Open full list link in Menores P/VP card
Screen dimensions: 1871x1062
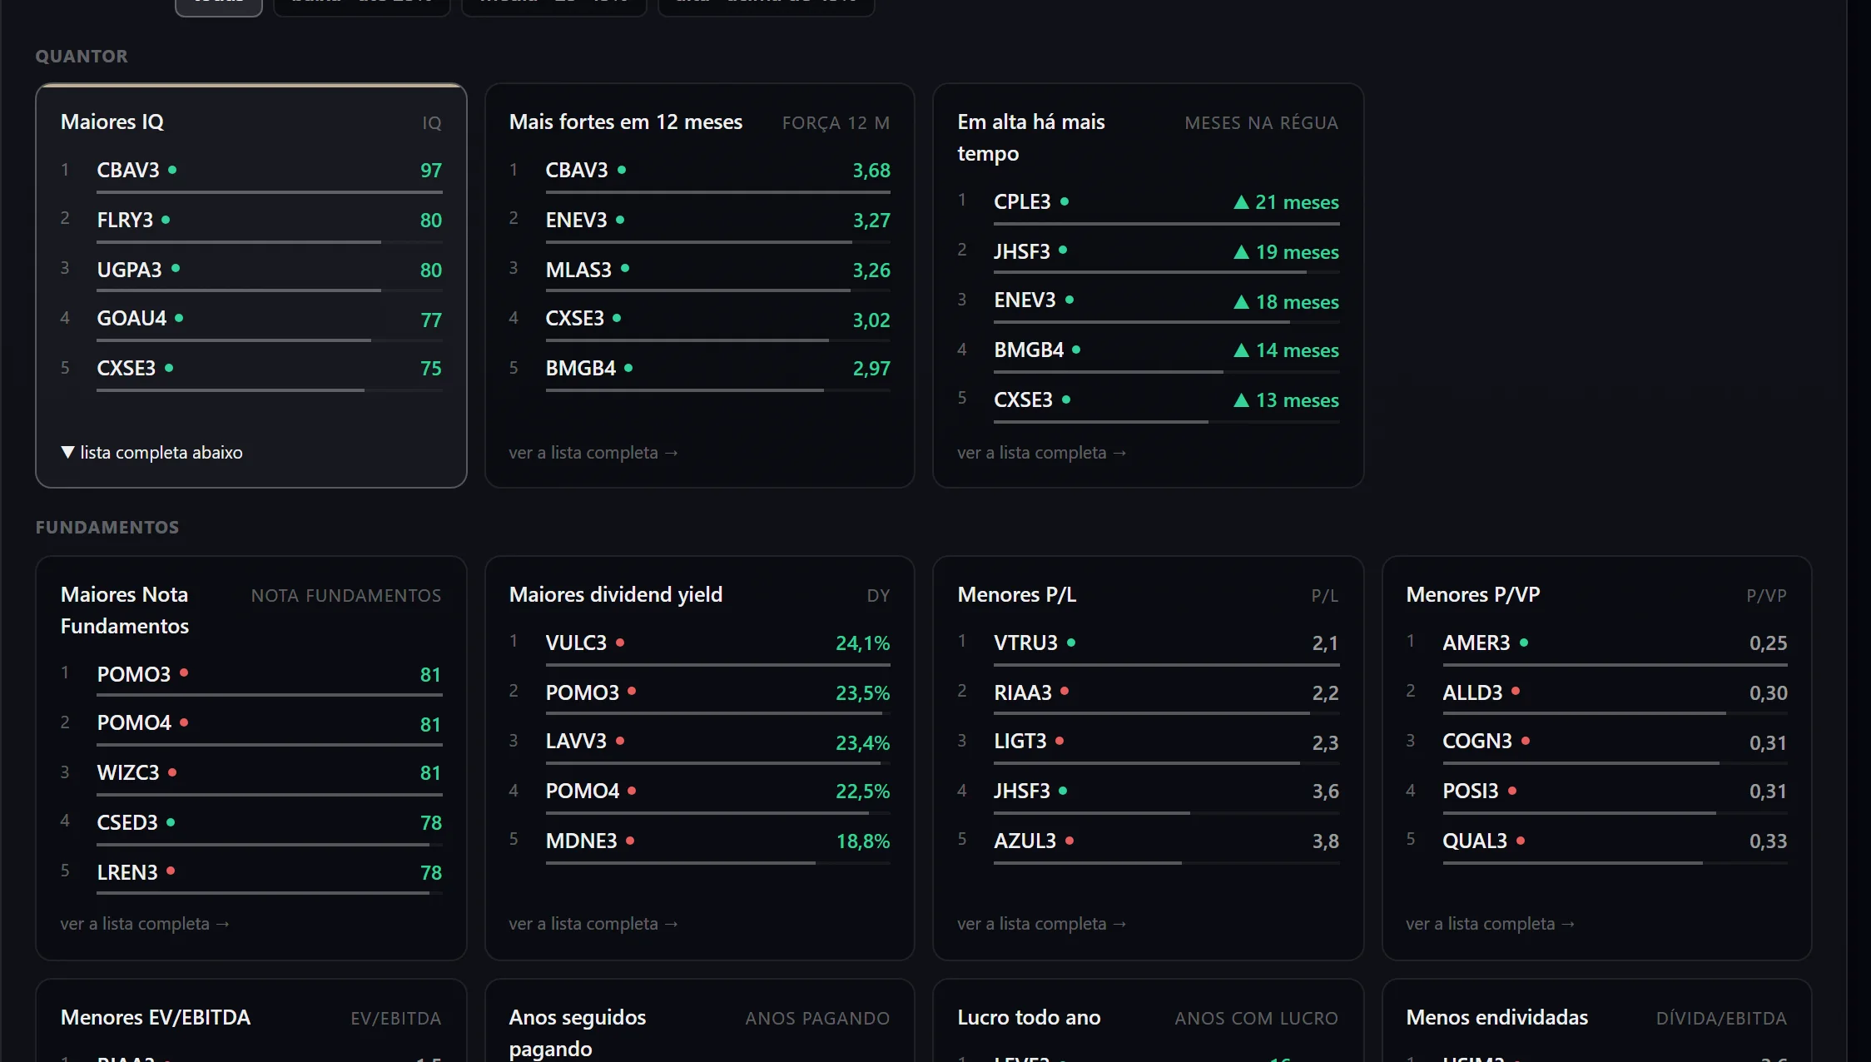1491,924
